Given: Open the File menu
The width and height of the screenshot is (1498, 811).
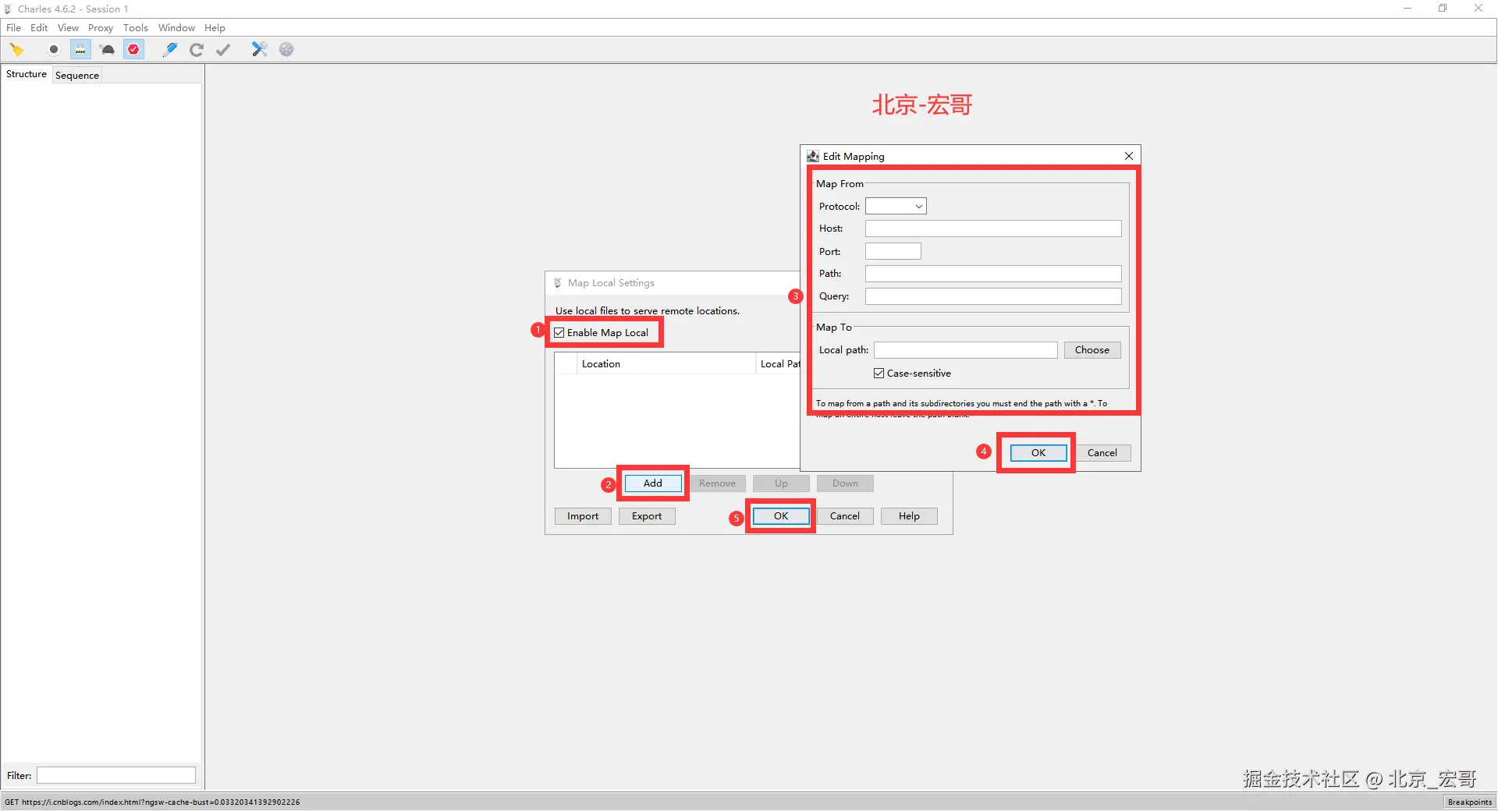Looking at the screenshot, I should (x=14, y=28).
